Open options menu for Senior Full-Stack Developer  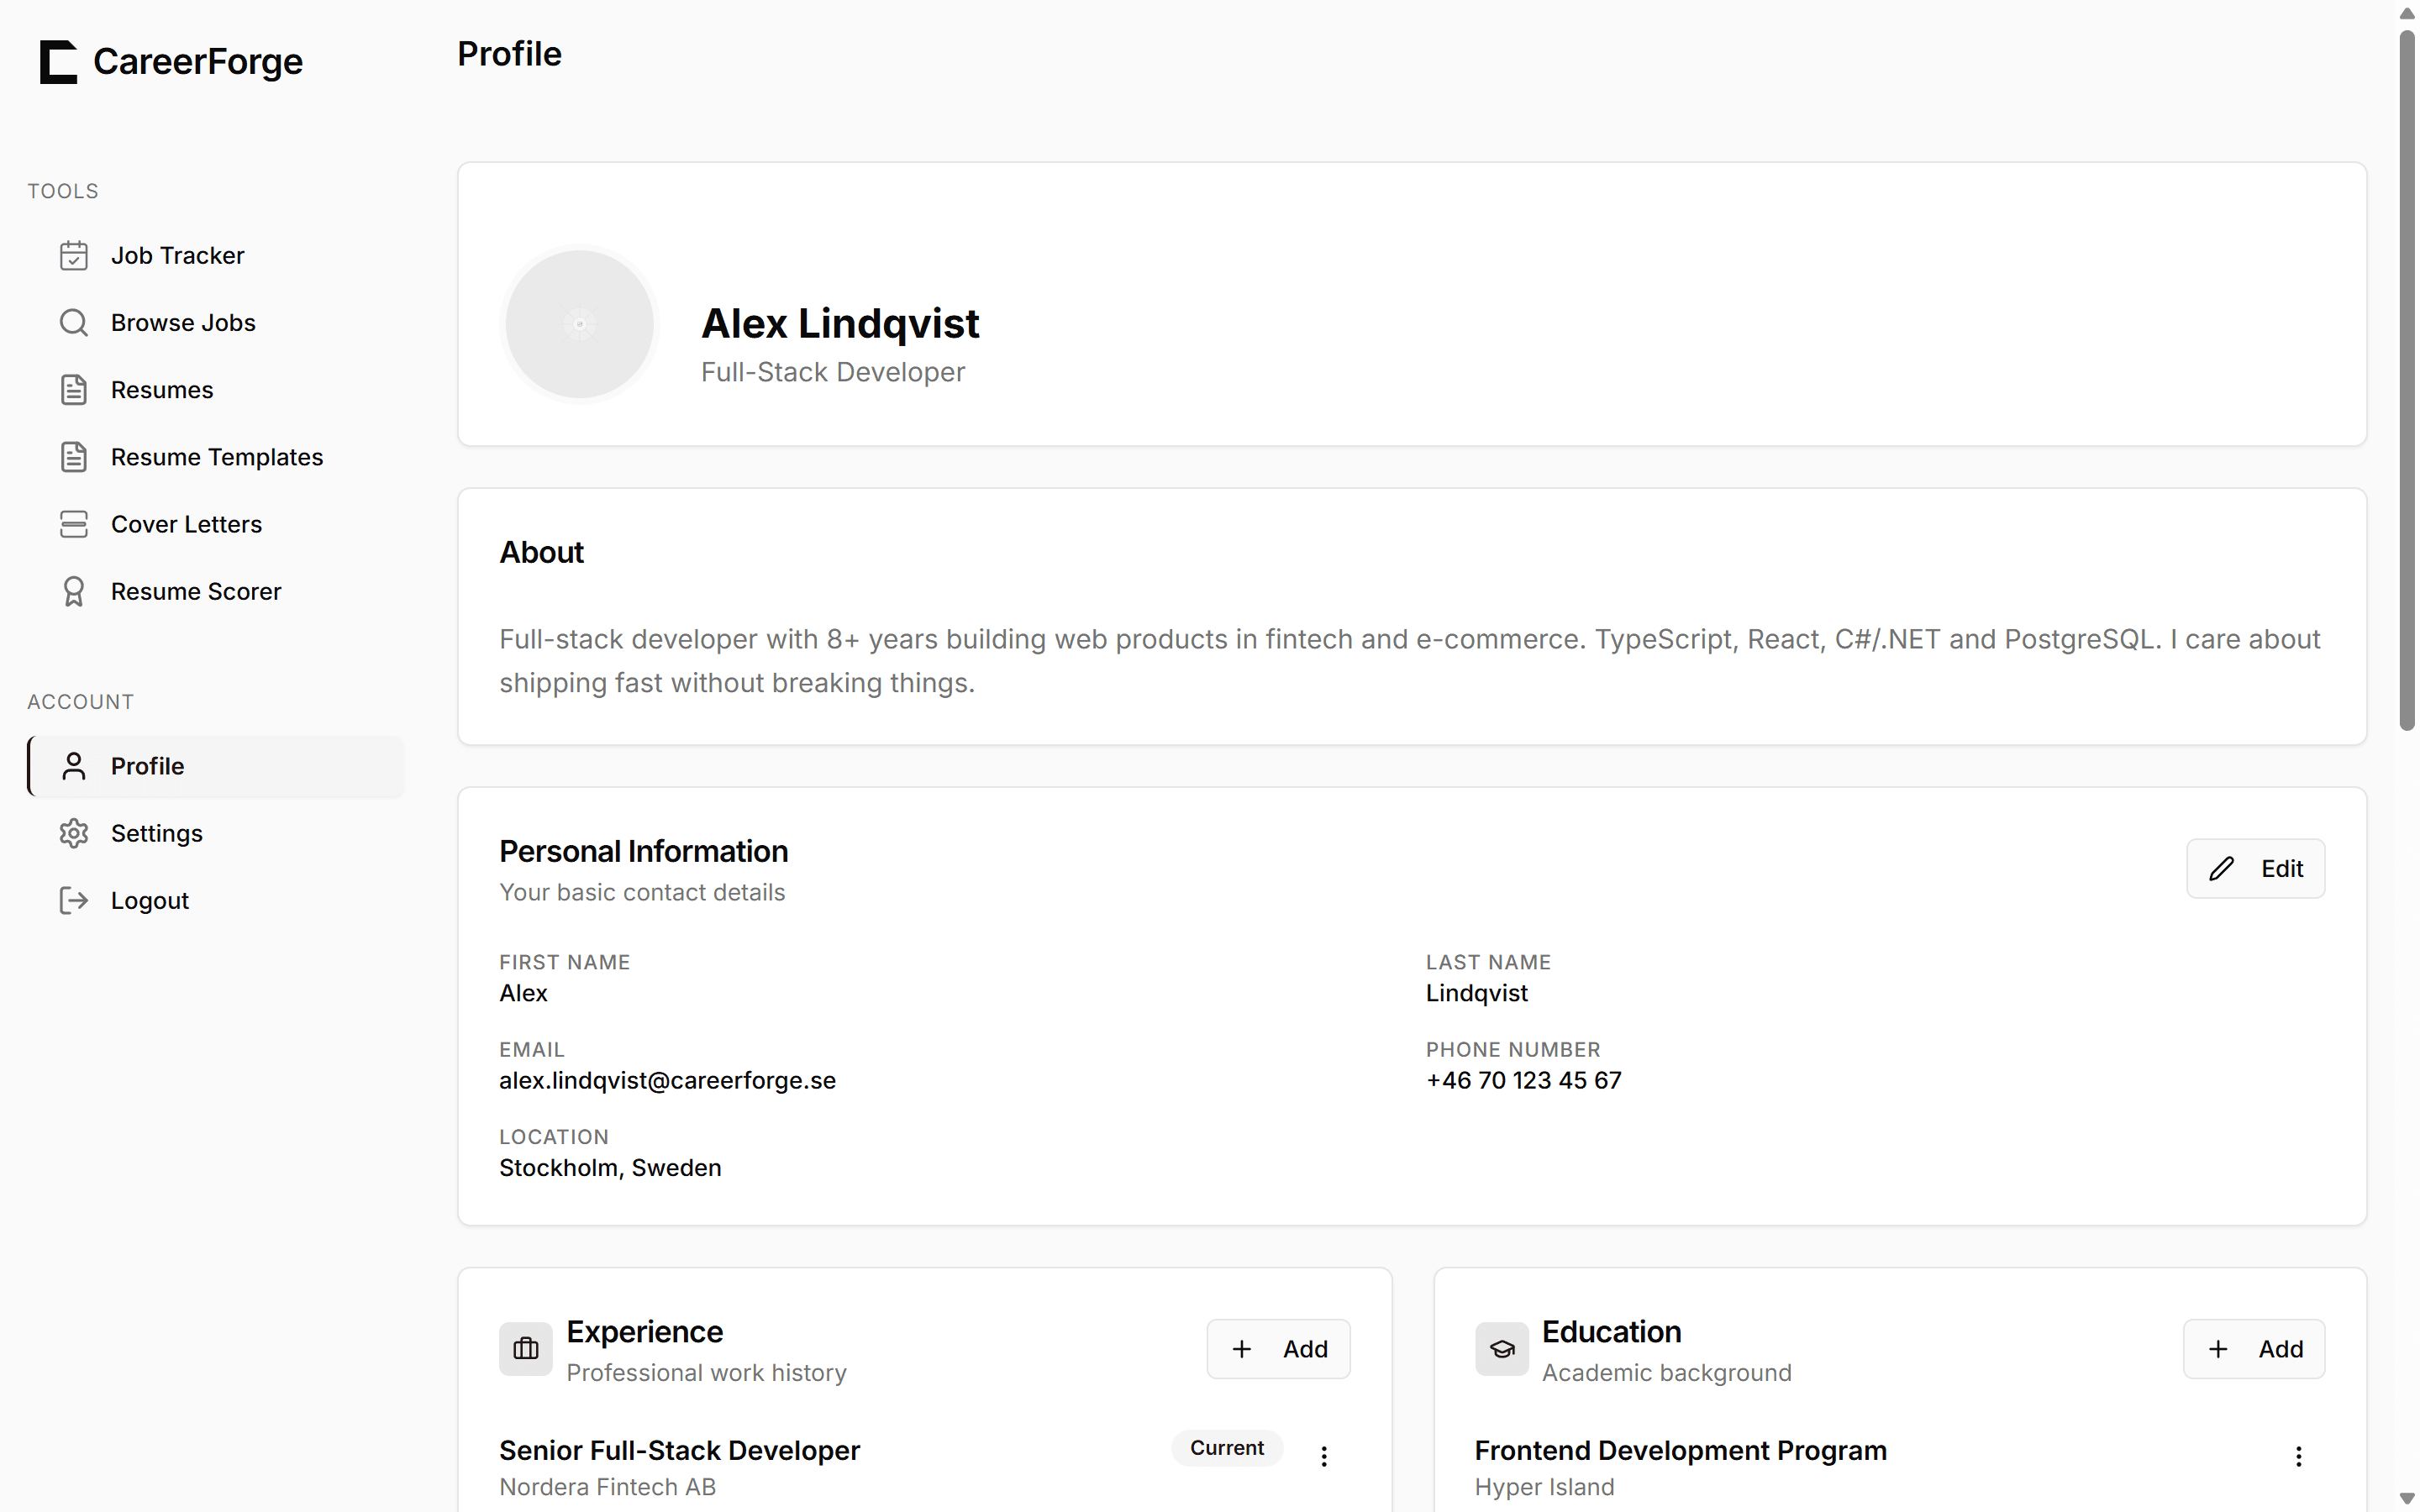coord(1324,1456)
